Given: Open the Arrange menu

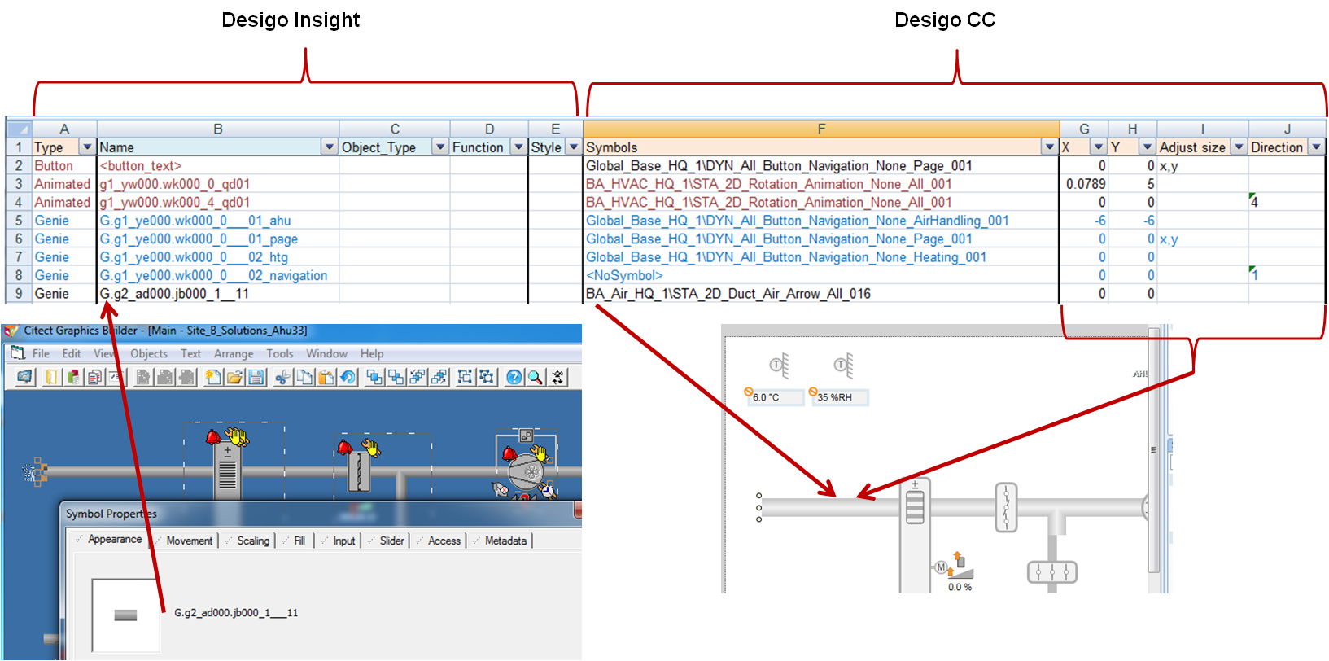Looking at the screenshot, I should click(x=234, y=354).
